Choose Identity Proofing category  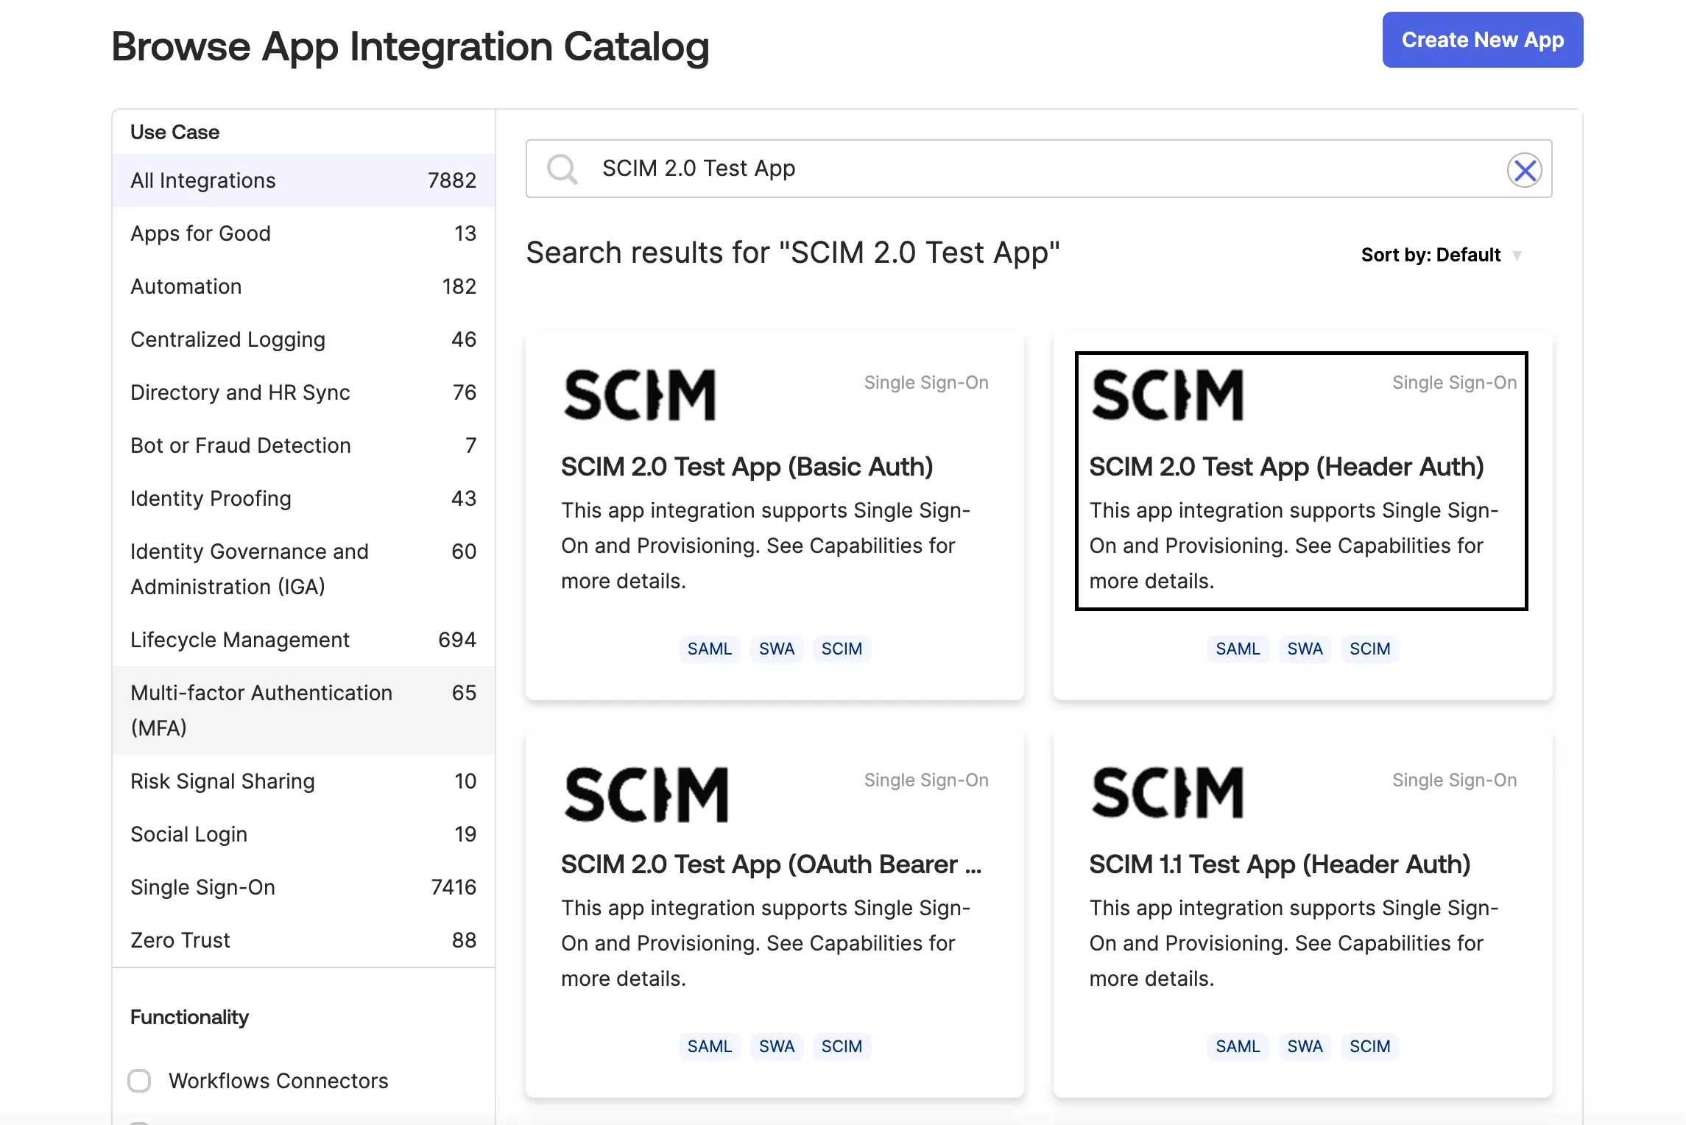pyautogui.click(x=303, y=498)
